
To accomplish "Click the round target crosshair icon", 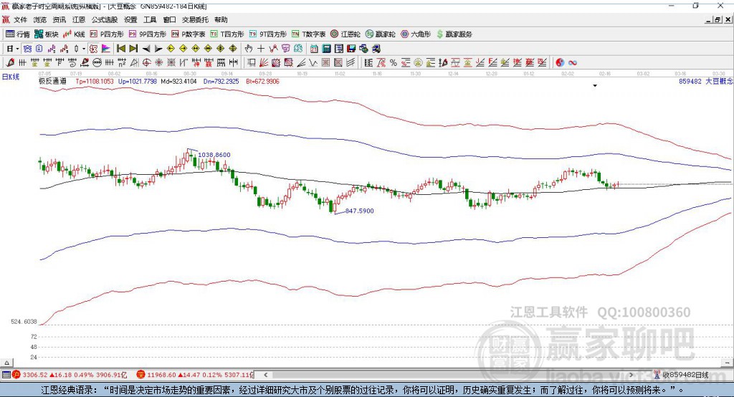I will tap(146, 63).
